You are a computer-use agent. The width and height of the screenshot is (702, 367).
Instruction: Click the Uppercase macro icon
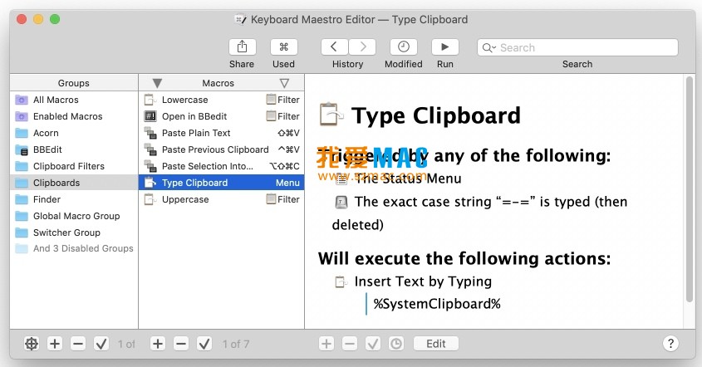[150, 199]
